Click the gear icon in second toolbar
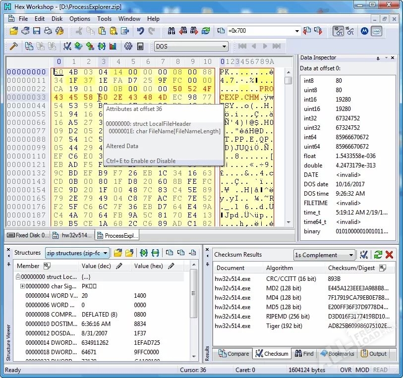The image size is (403, 378). (x=128, y=47)
